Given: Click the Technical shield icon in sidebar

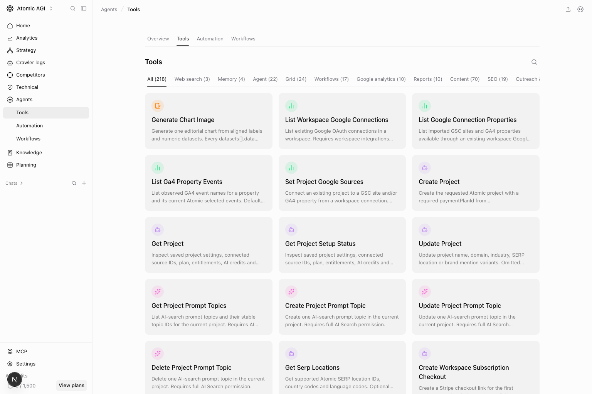Looking at the screenshot, I should tap(10, 87).
